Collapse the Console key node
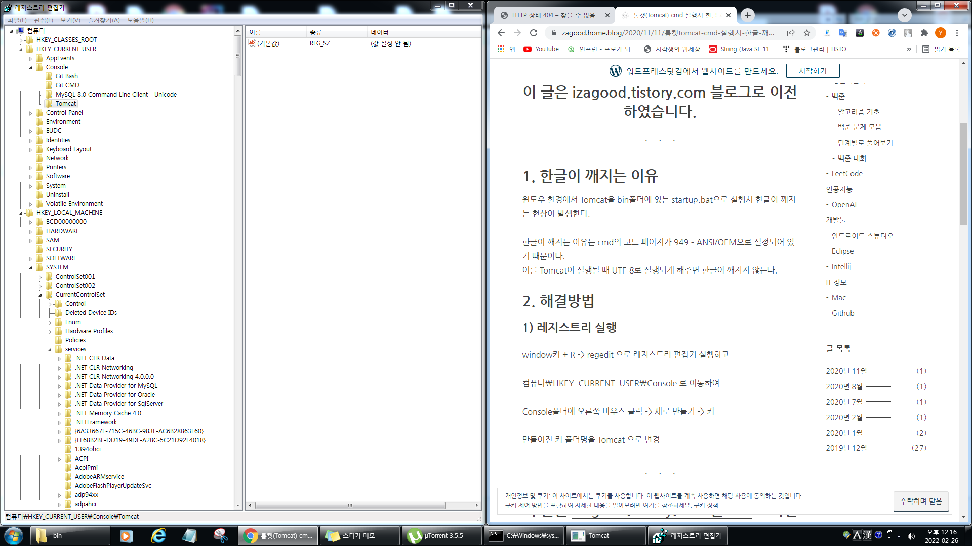Viewport: 972px width, 546px height. [x=30, y=68]
